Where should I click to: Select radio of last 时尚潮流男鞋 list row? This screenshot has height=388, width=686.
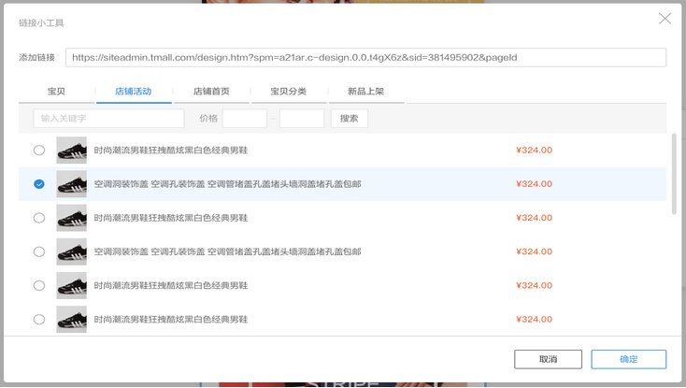coord(39,320)
